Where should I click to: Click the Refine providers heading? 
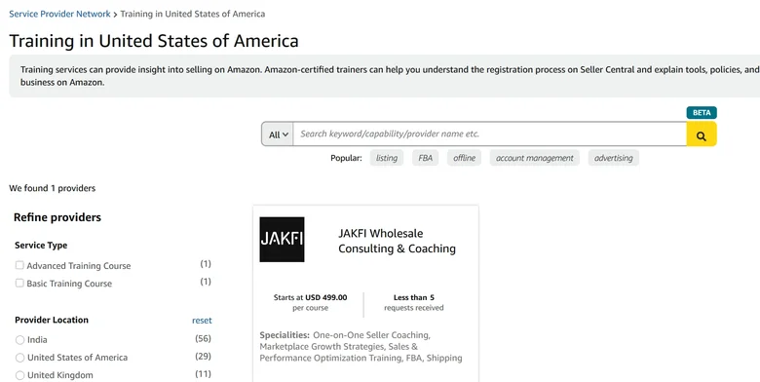point(57,217)
